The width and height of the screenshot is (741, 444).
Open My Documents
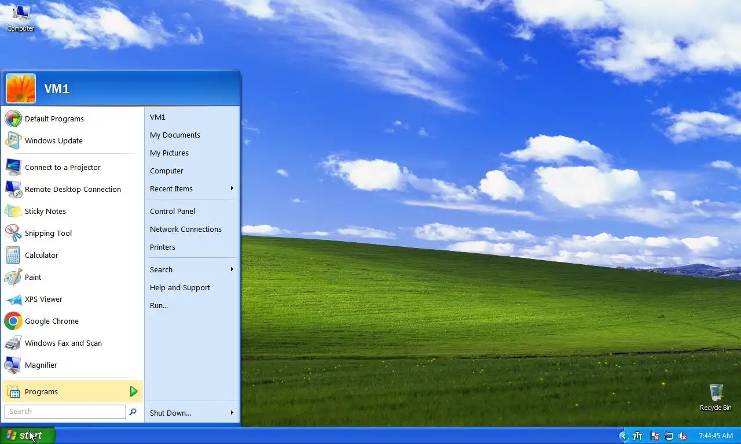pos(192,135)
